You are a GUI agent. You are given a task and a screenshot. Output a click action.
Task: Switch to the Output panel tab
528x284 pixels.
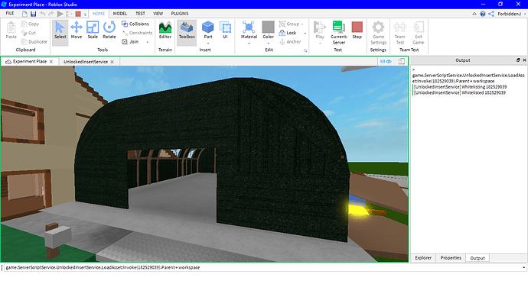click(477, 258)
